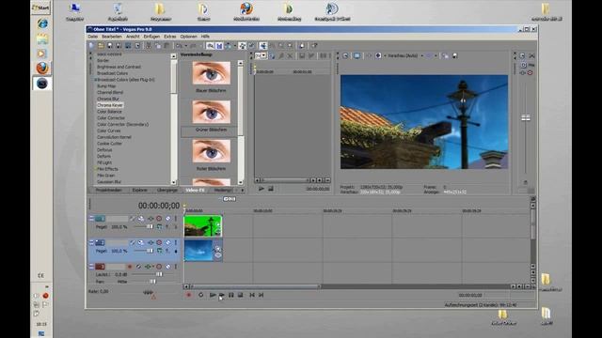Cut the selection using the scissors icon
This screenshot has width=602, height=338.
pos(149,46)
